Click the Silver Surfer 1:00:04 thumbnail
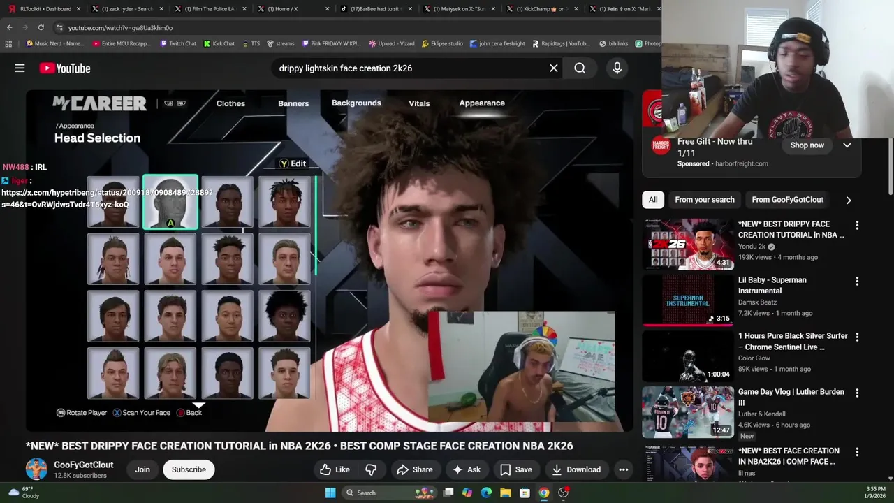894x503 pixels. pyautogui.click(x=688, y=356)
